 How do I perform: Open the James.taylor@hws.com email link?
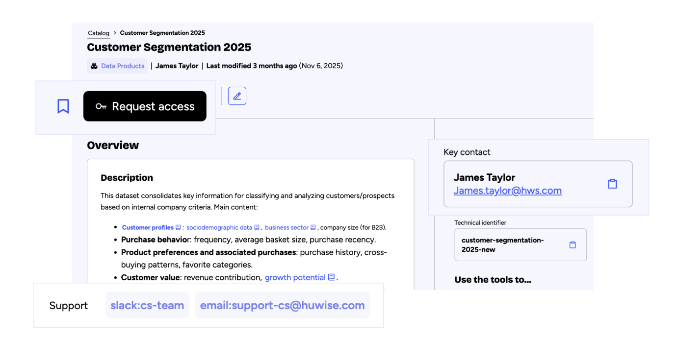(507, 191)
